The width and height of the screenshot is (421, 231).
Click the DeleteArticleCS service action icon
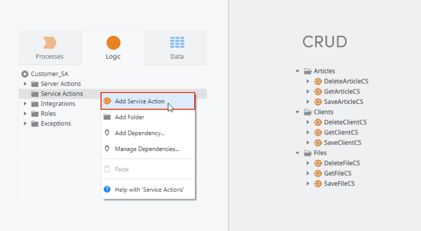coord(318,81)
